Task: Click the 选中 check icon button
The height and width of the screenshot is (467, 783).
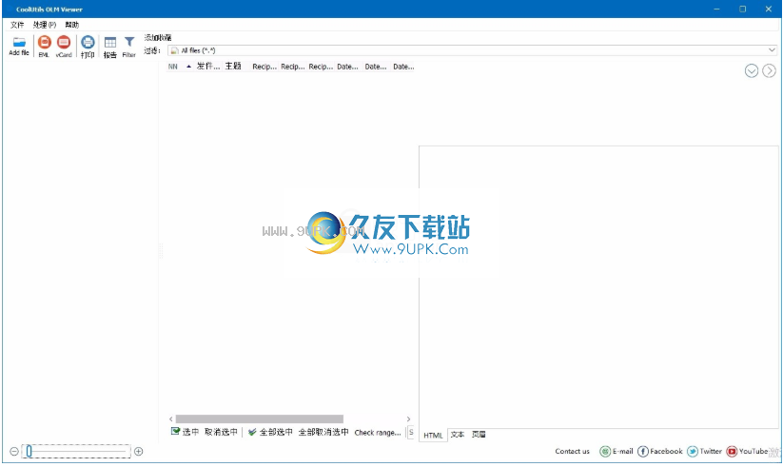Action: 175,432
